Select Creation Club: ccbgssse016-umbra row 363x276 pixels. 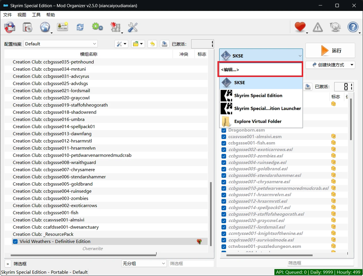[x=106, y=119]
